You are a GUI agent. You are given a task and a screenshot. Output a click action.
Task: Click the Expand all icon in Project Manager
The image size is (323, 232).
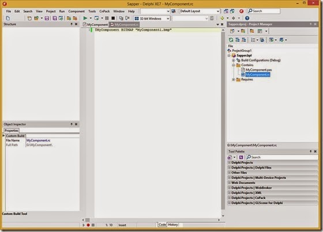237,40
